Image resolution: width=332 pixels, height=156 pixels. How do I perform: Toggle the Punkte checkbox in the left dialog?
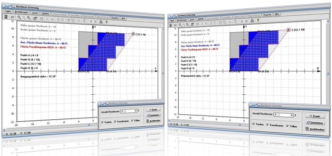102,122
